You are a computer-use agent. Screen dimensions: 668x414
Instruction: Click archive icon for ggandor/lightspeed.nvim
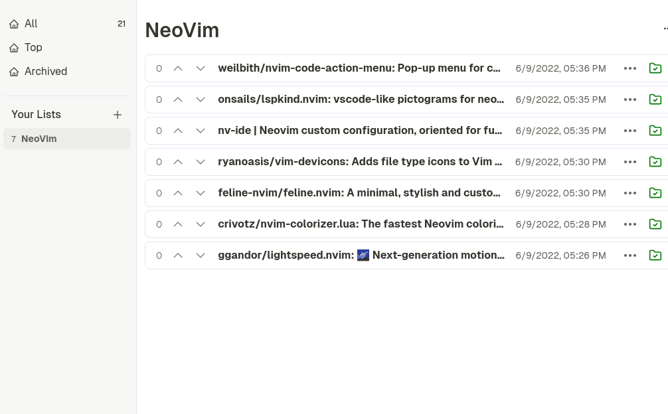655,255
